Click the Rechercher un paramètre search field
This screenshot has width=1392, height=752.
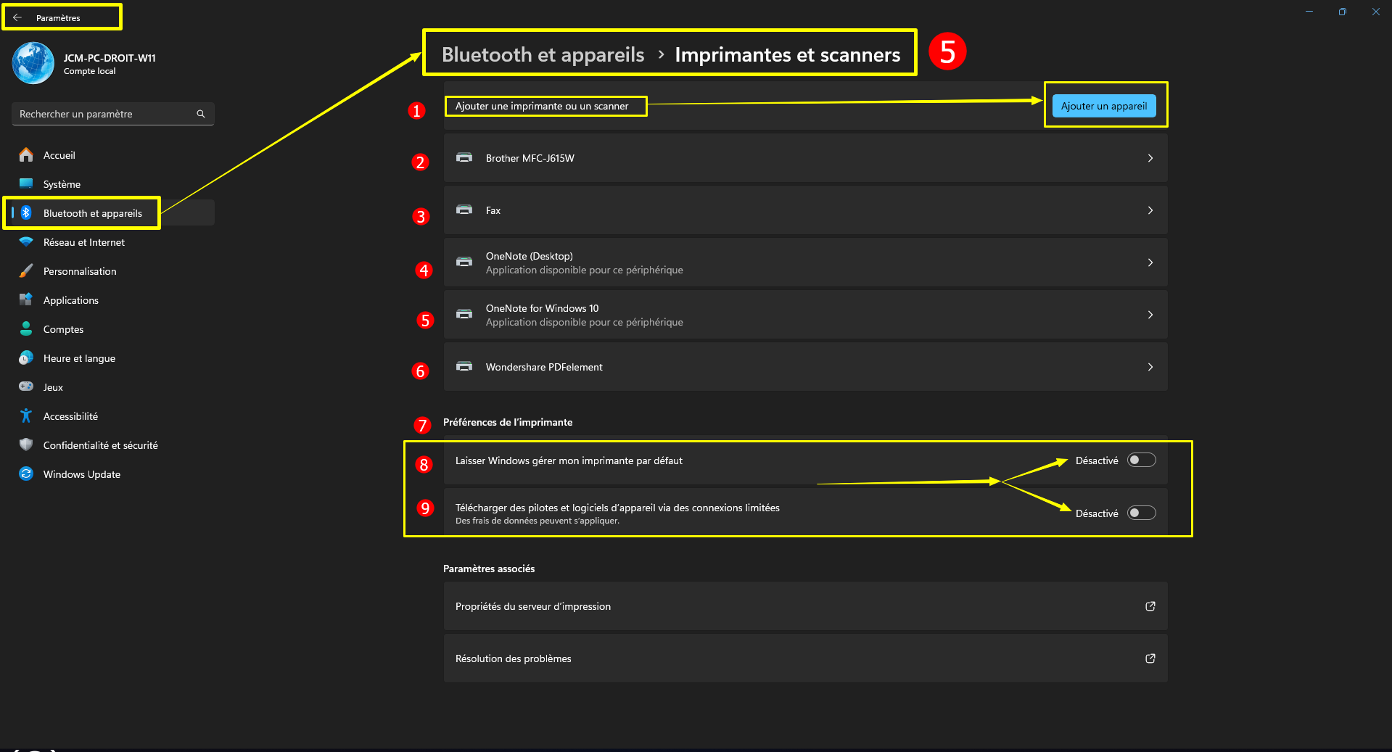[105, 114]
